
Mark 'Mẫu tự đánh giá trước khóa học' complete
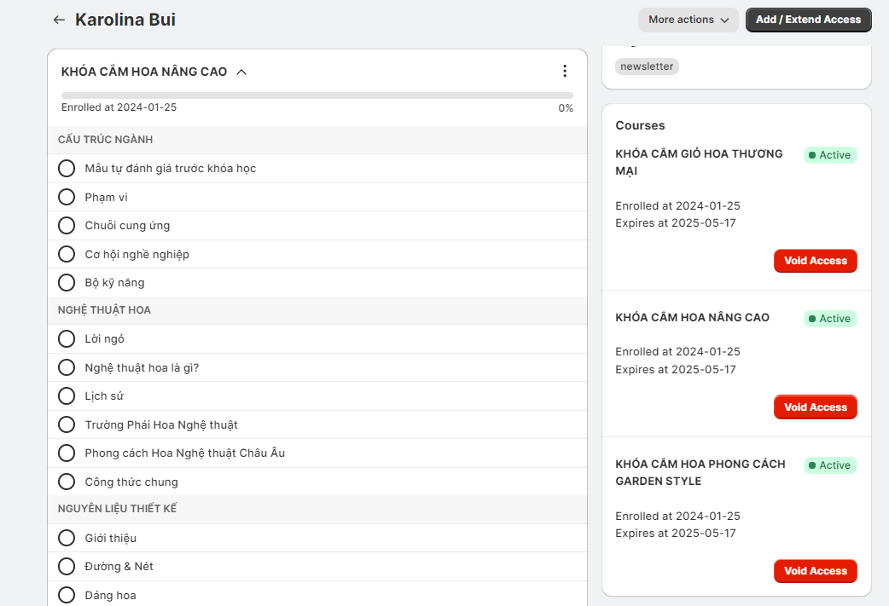67,169
